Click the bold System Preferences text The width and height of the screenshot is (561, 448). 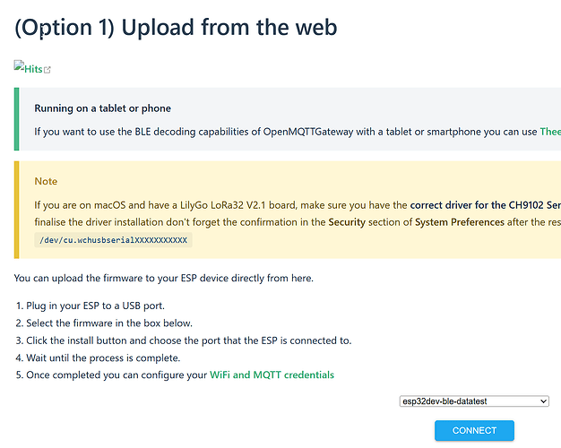pos(460,222)
